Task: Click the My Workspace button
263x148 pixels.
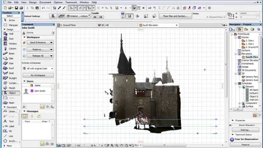Action: click(x=38, y=75)
